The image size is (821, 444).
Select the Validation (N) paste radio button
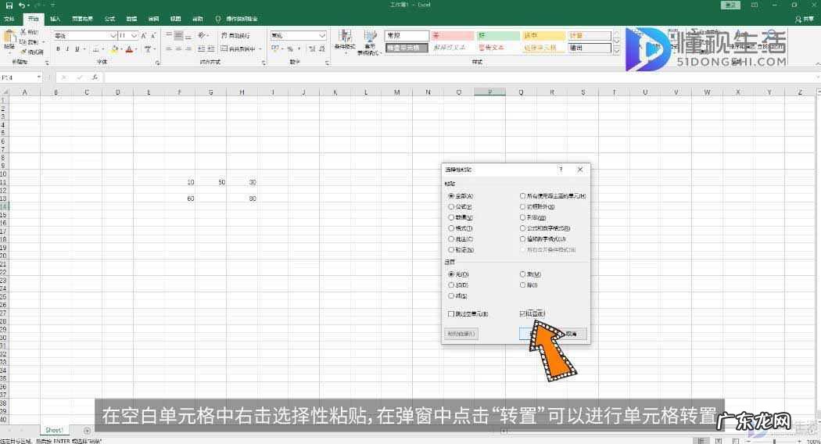[451, 250]
